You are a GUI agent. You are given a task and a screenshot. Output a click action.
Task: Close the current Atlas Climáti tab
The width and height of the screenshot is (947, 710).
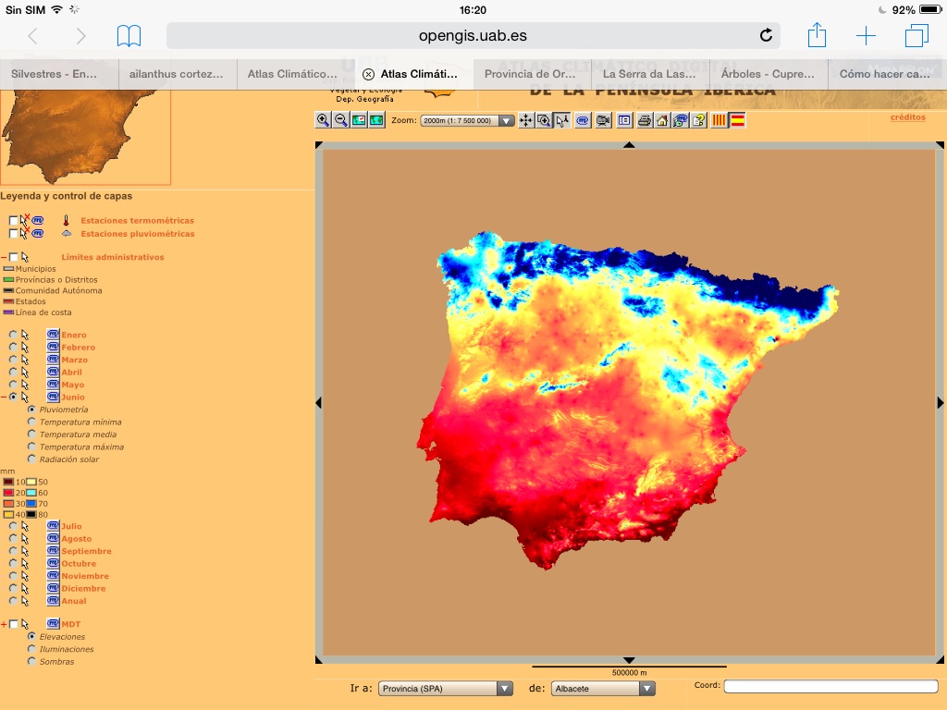pos(368,74)
